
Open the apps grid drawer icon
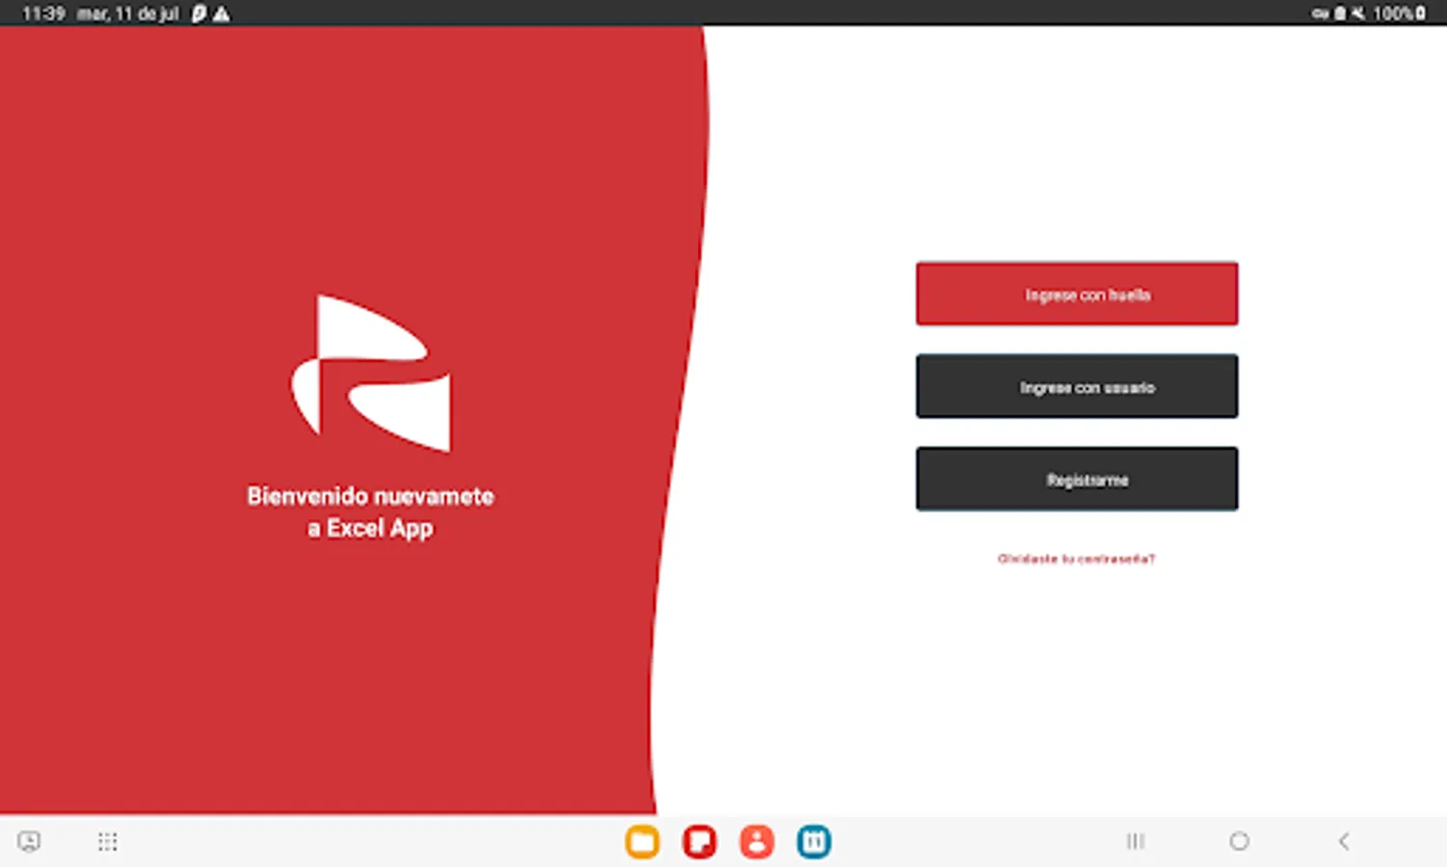click(x=107, y=842)
